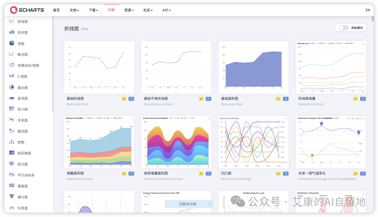Click the 折线图 line section heading

coord(76,29)
